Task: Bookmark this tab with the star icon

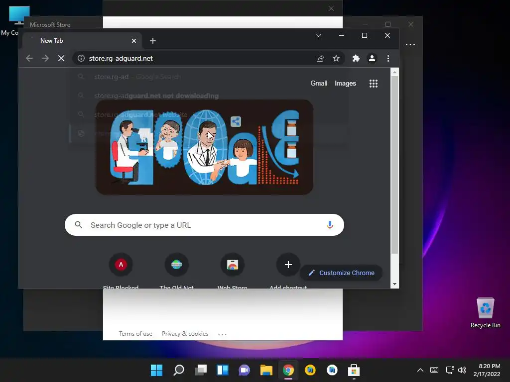Action: pyautogui.click(x=336, y=59)
